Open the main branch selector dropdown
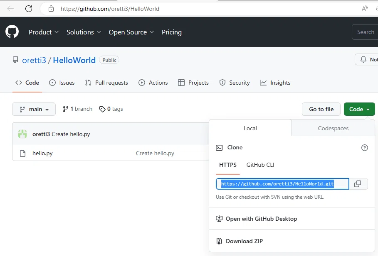Viewport: 378px width, 256px height. [34, 109]
